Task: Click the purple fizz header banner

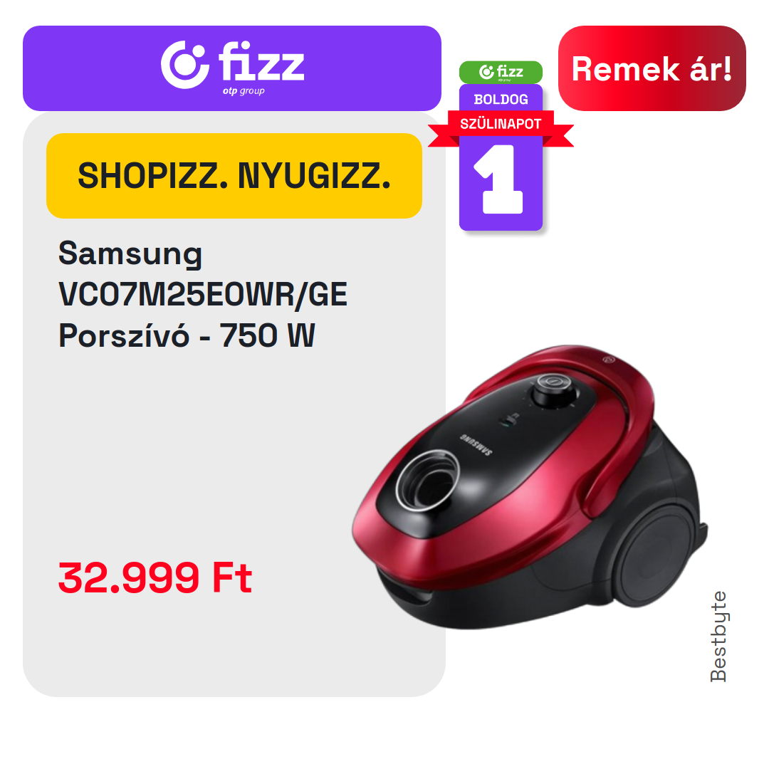Action: click(x=232, y=68)
